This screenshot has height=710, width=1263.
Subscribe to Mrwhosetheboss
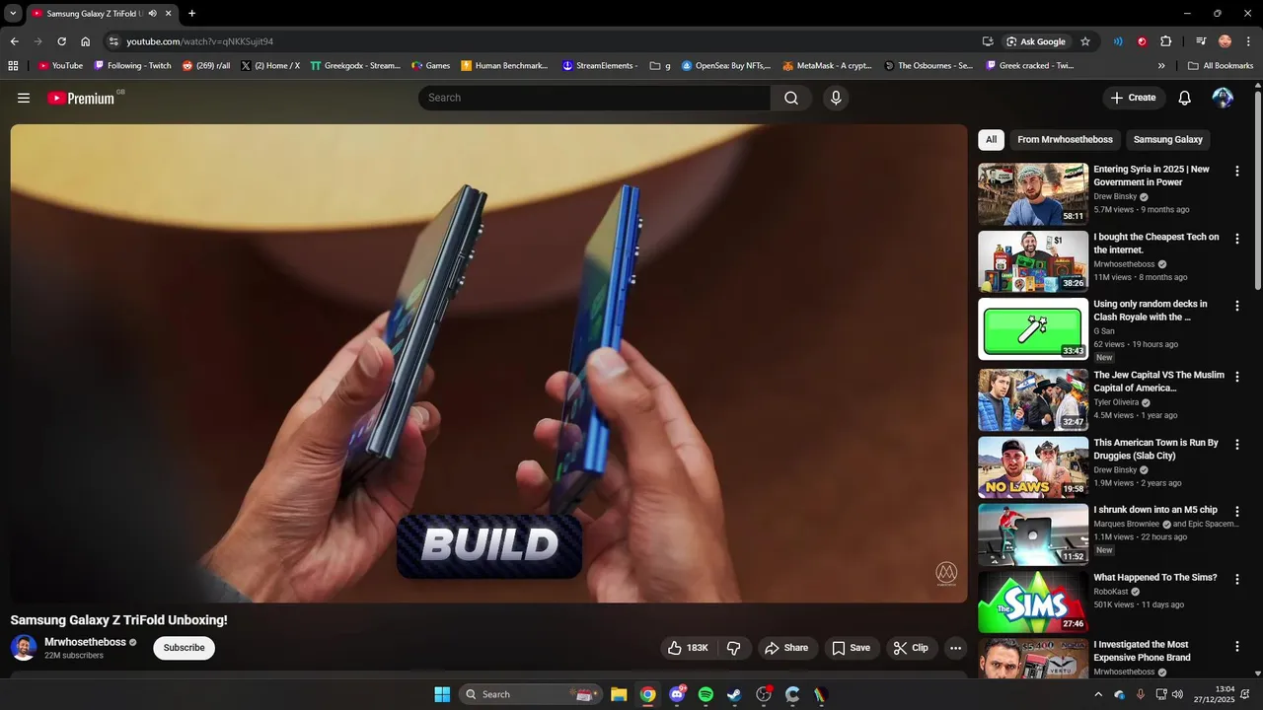(184, 648)
